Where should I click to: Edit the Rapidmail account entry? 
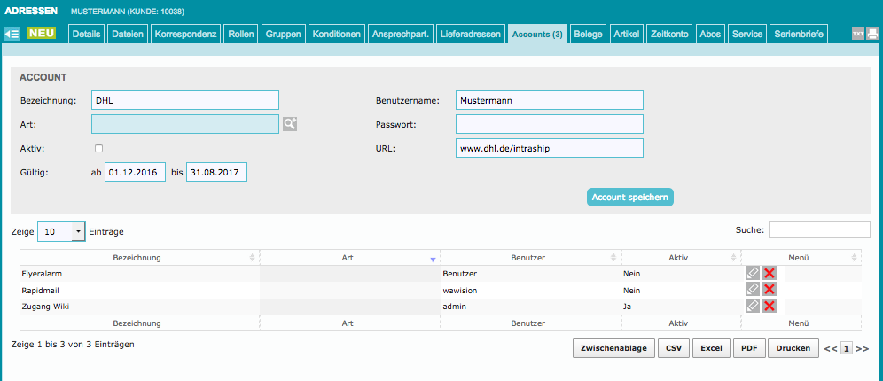[x=753, y=290]
